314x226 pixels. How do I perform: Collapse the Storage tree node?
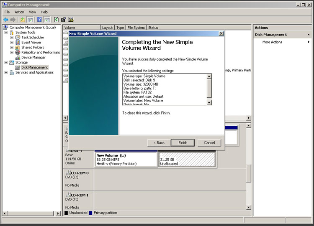[6, 62]
